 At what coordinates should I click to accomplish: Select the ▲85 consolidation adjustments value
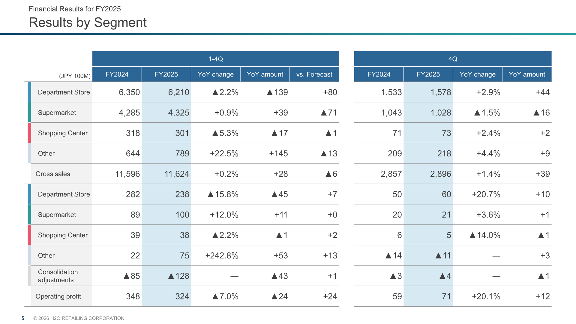click(x=132, y=276)
